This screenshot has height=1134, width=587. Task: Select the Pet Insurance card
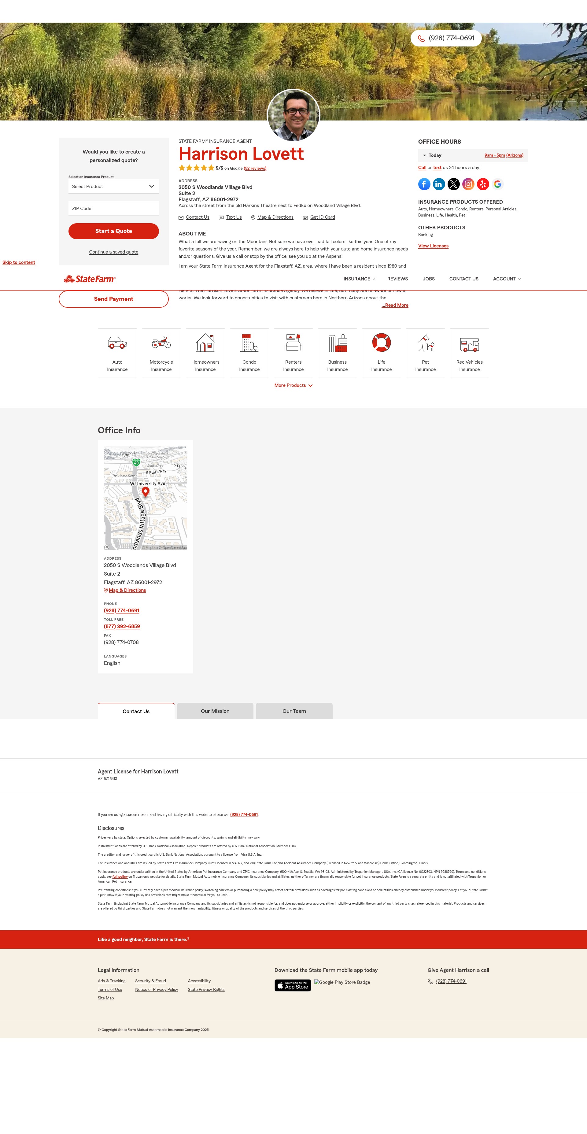coord(426,353)
